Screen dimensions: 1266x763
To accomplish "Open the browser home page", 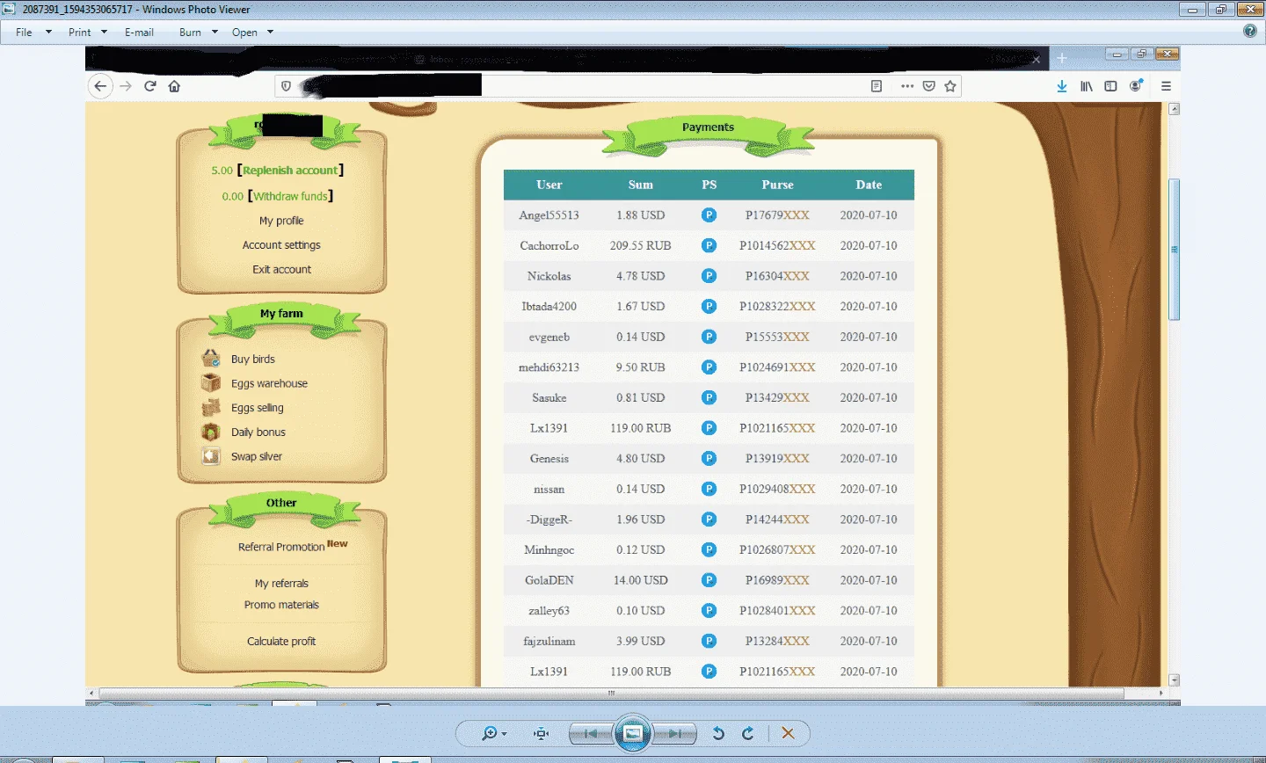I will 174,86.
